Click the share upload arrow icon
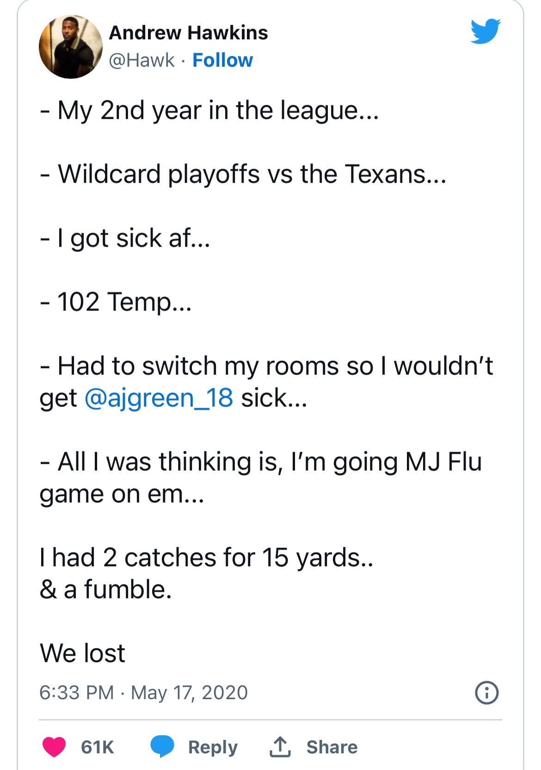Viewport: 541px width, 770px height. (280, 747)
